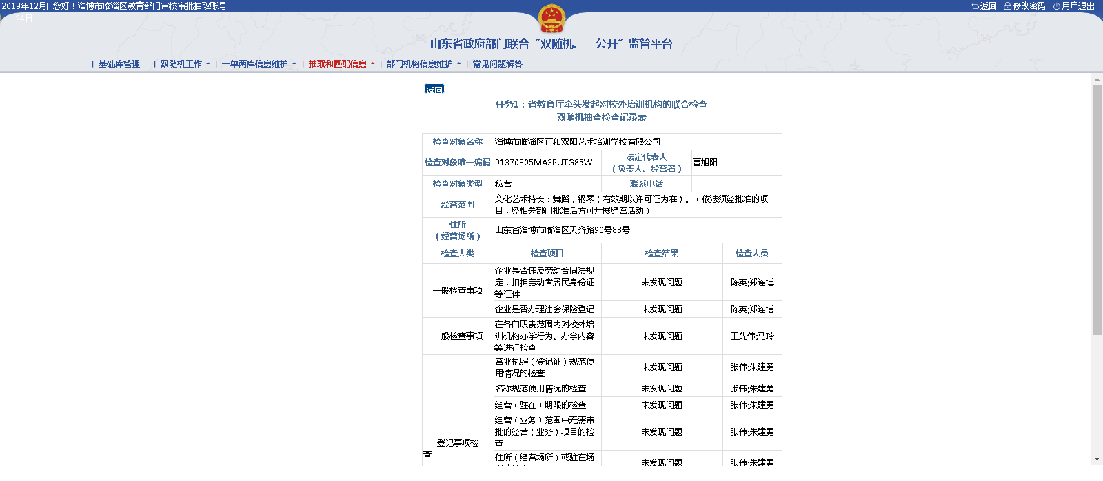The height and width of the screenshot is (481, 1103).
Task: Click the lock icon for 修改密码
Action: pos(1007,6)
